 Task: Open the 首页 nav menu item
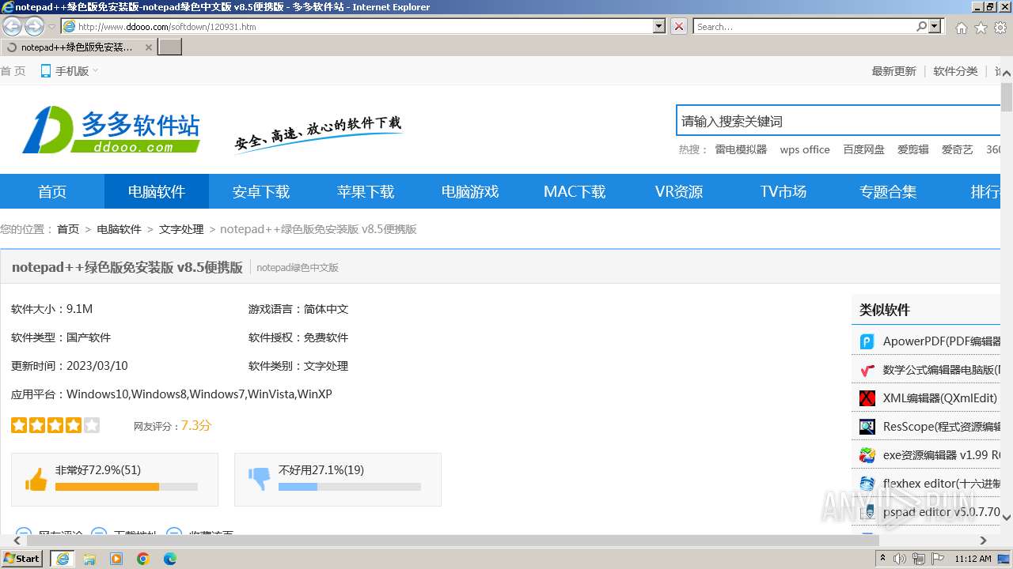pos(52,191)
